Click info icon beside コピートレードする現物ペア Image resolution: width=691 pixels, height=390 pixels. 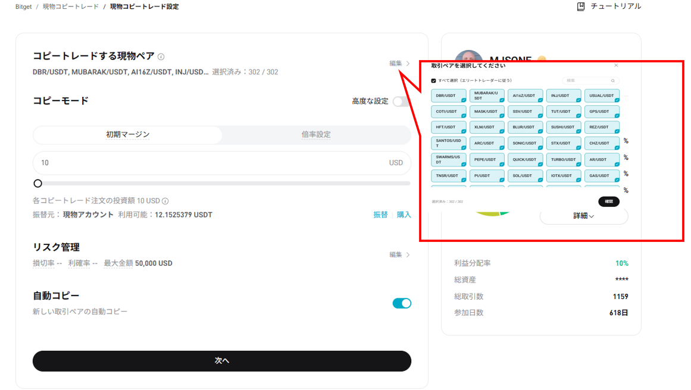[x=161, y=57]
